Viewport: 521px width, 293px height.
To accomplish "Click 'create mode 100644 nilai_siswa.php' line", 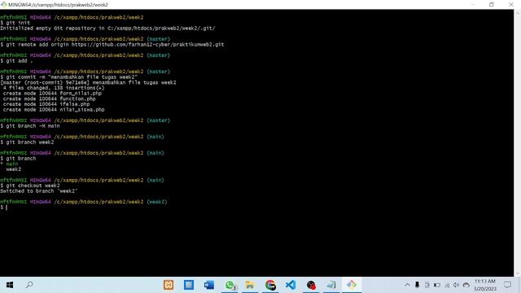I will click(54, 110).
